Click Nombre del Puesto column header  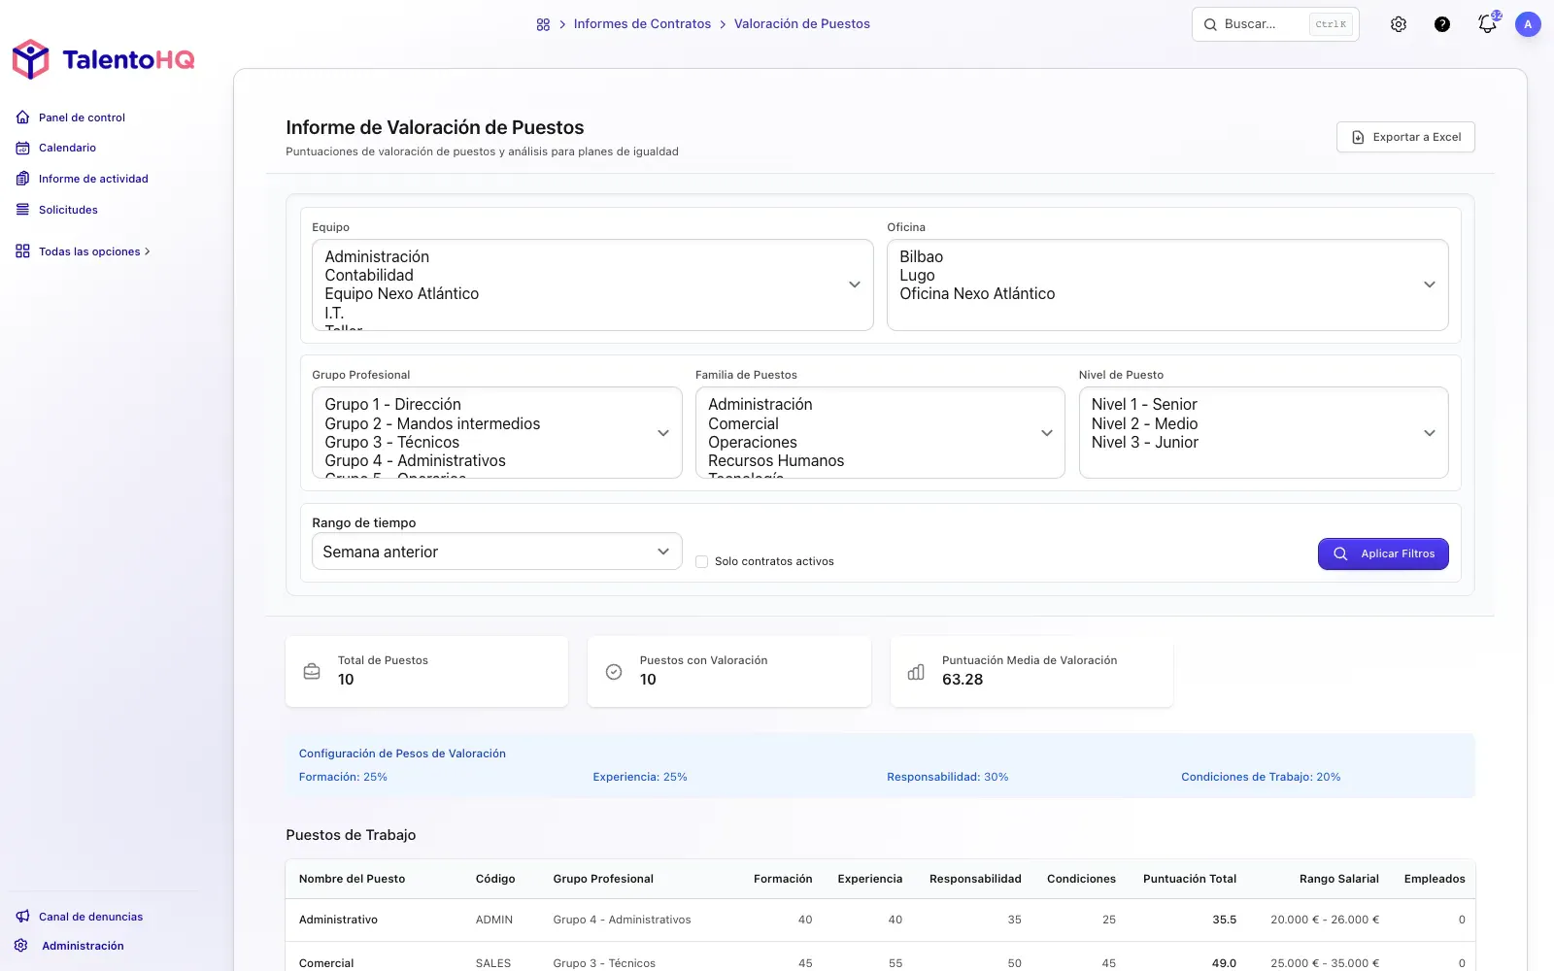click(x=352, y=879)
